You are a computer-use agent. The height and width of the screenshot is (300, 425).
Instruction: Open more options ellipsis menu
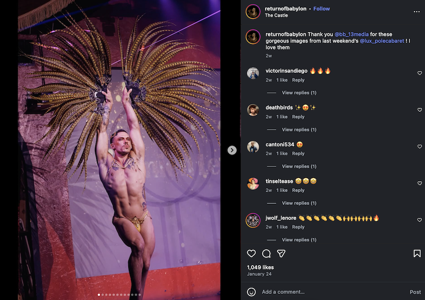tap(417, 12)
